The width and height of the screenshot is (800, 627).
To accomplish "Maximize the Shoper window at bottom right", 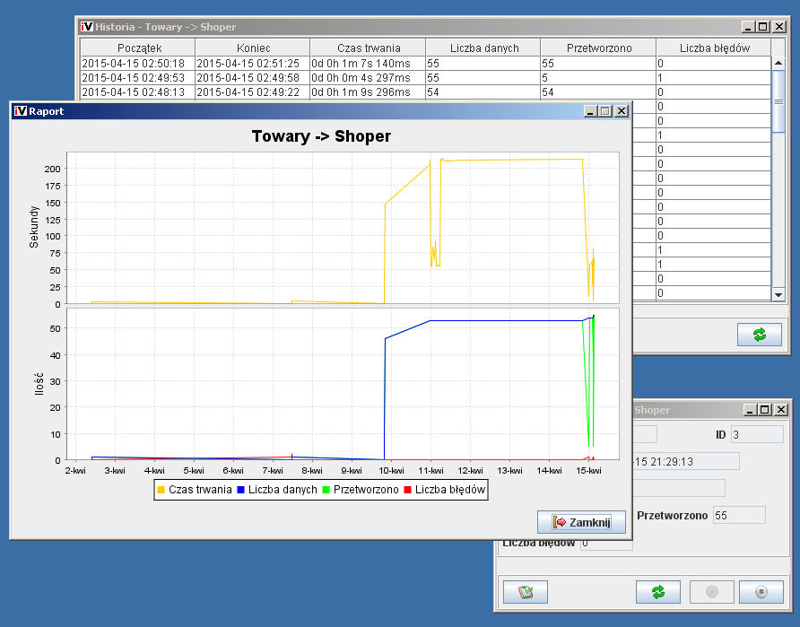I will [765, 409].
